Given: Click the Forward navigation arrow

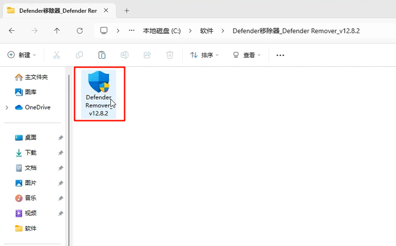Looking at the screenshot, I should [34, 31].
